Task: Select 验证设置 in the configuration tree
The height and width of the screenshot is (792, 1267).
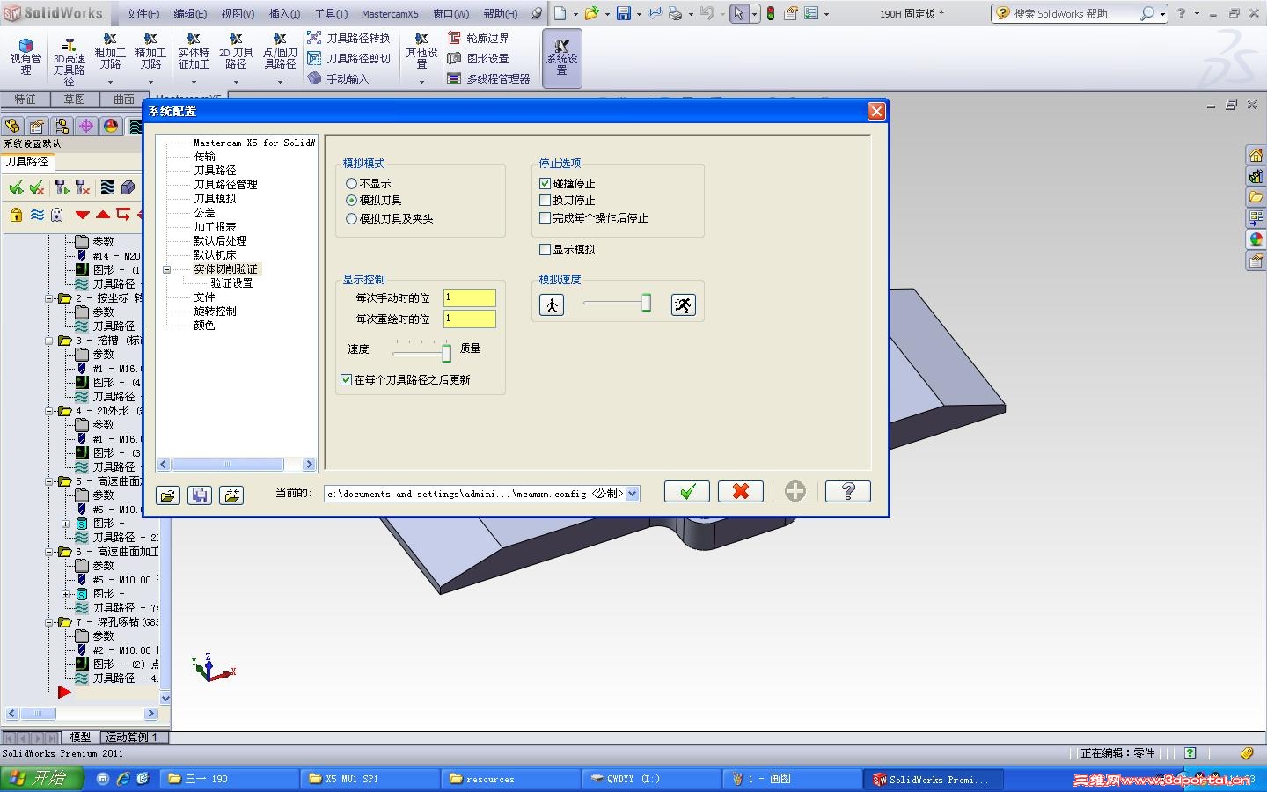Action: [231, 283]
